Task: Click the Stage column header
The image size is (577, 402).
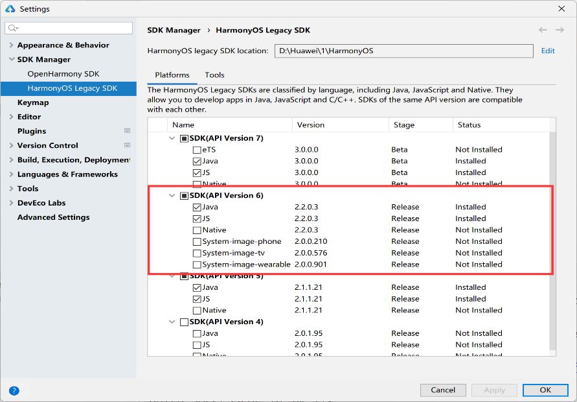Action: [420, 125]
